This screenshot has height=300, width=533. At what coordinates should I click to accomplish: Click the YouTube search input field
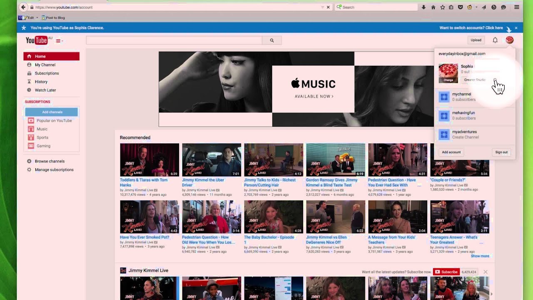(x=174, y=40)
